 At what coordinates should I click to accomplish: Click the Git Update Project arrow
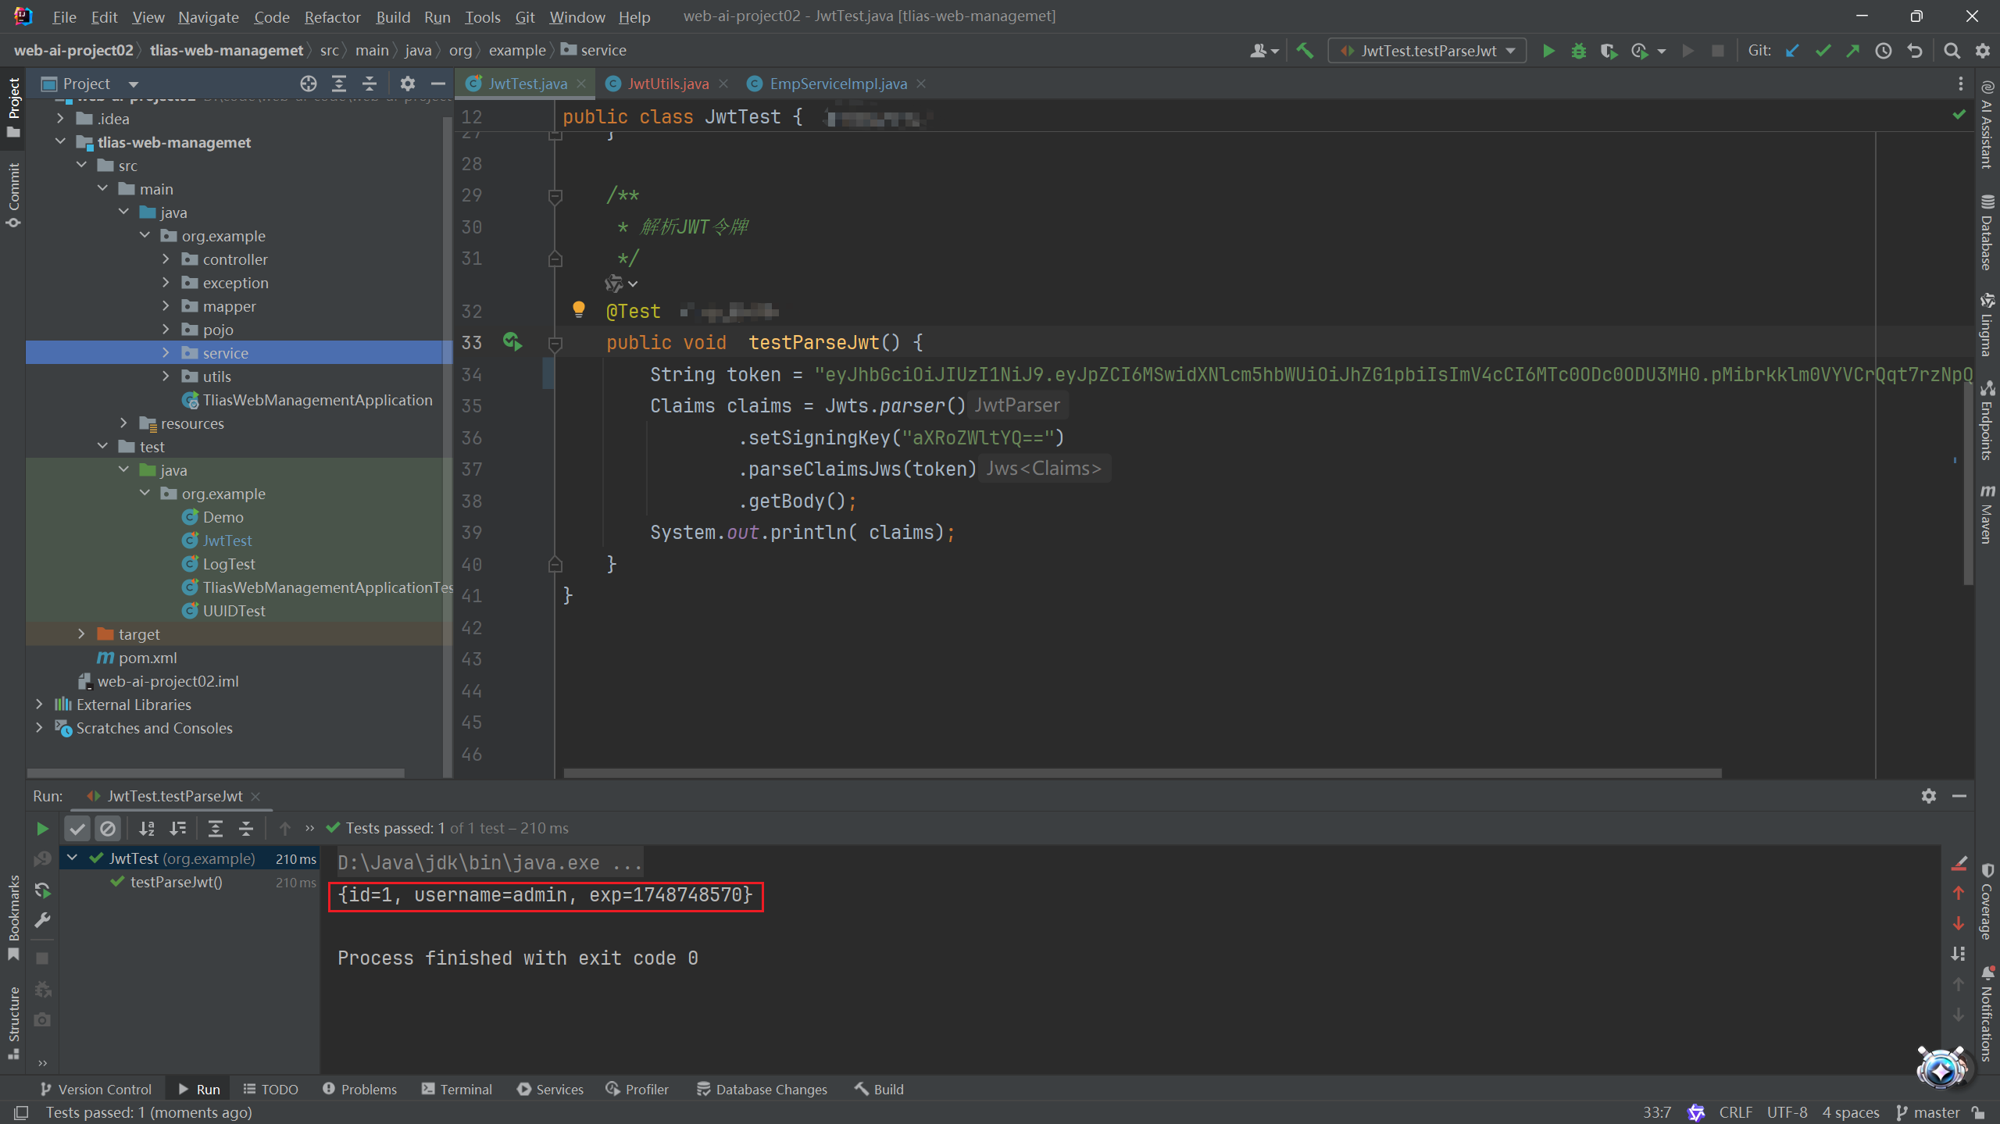pyautogui.click(x=1792, y=51)
